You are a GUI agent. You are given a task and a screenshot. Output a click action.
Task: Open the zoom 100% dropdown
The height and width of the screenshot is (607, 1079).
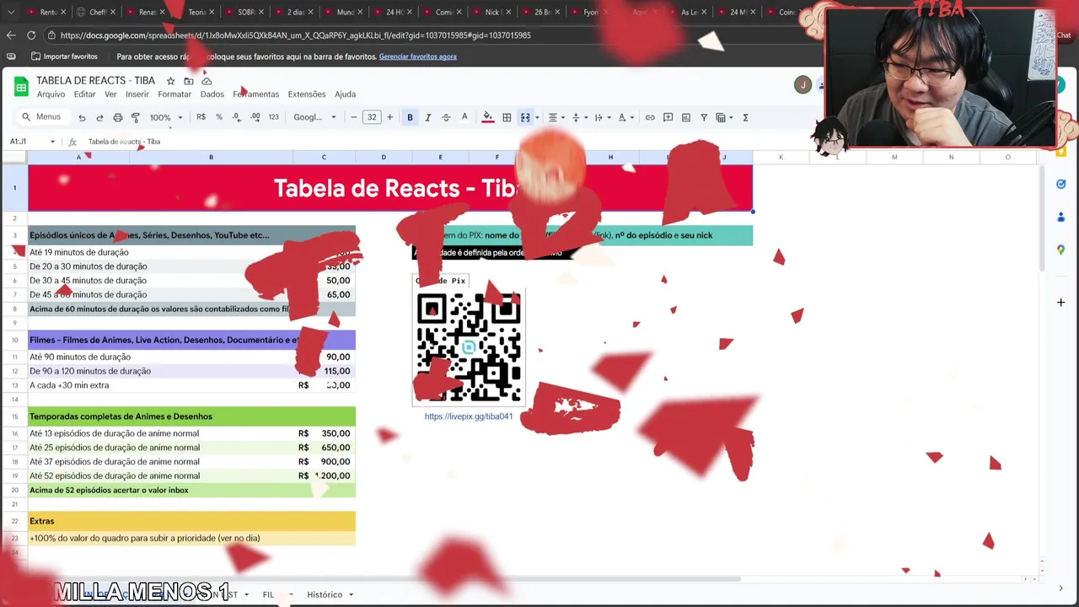(166, 118)
